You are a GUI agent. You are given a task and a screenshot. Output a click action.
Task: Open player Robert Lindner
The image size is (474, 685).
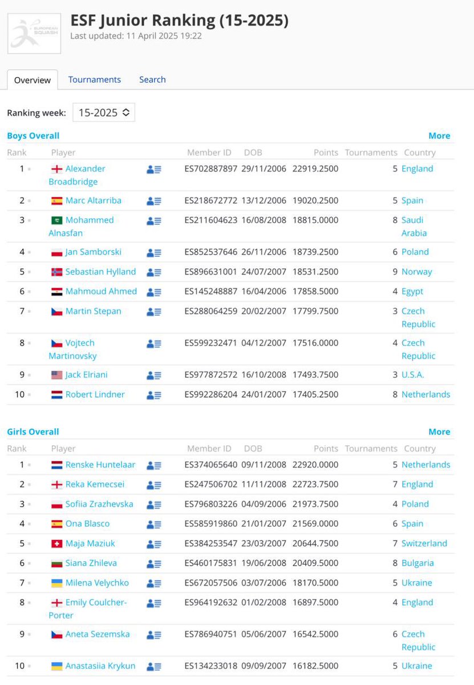point(95,394)
